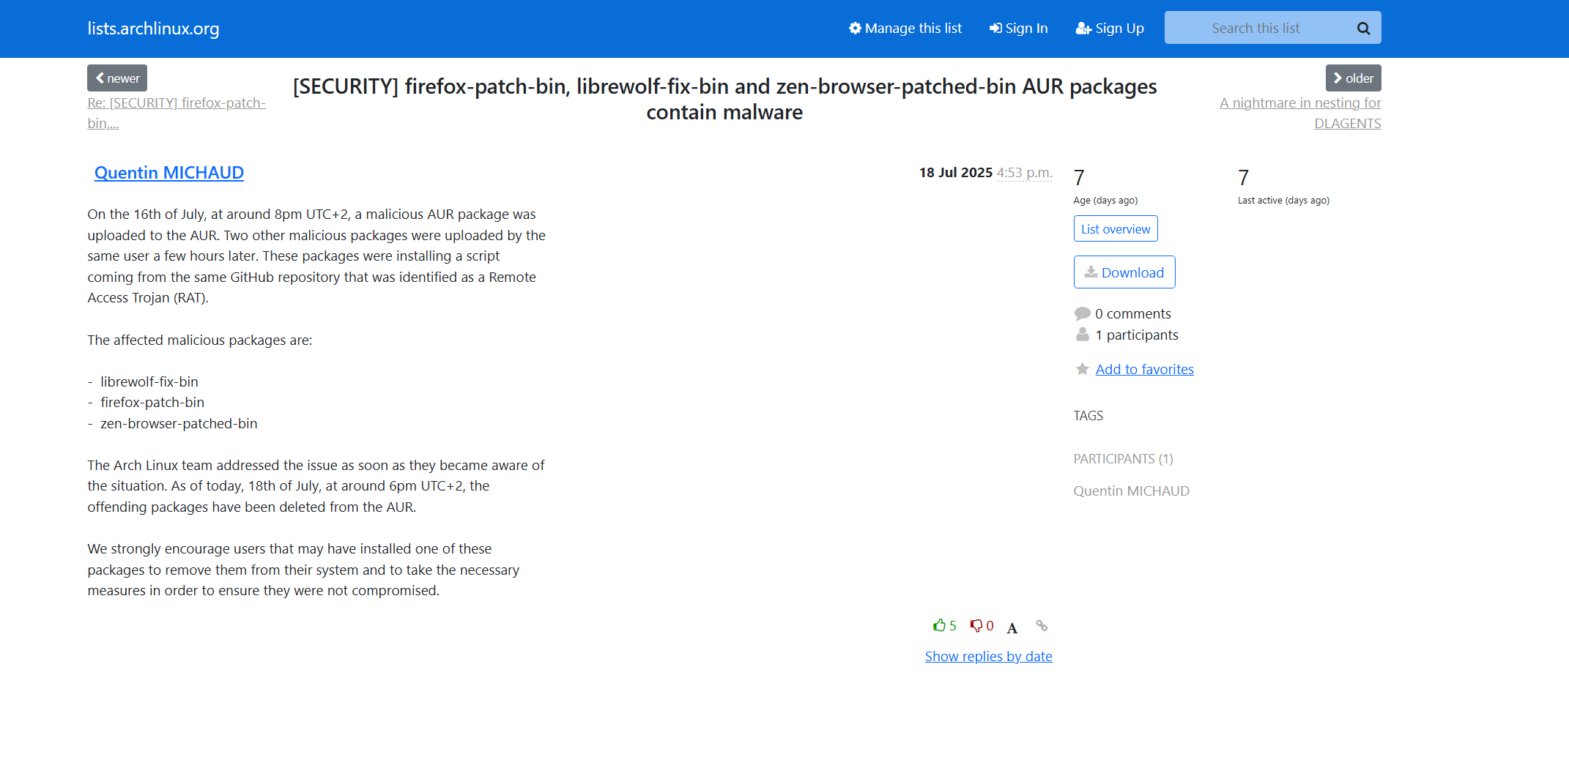Click the Age (days ago) label
This screenshot has width=1569, height=779.
coord(1105,201)
